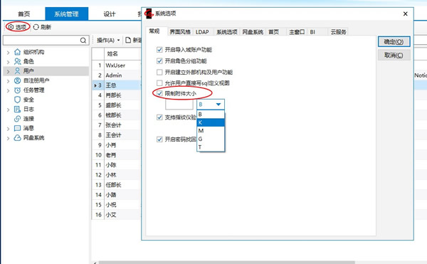427x264 pixels.
Task: Open the 操作(A) dropdown menu
Action: (x=108, y=41)
